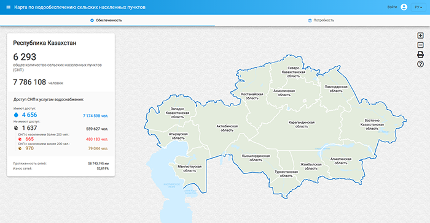Open the hamburger menu icon
This screenshot has height=223, width=430.
click(9, 7)
